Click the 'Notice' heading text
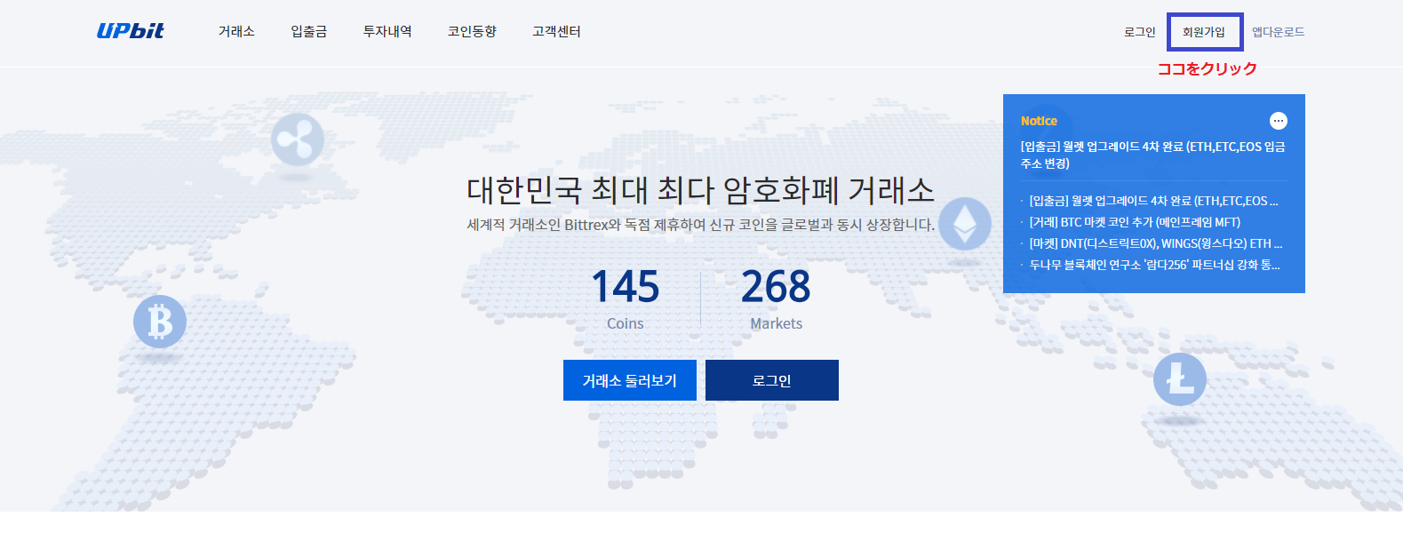This screenshot has height=541, width=1403. (1039, 121)
